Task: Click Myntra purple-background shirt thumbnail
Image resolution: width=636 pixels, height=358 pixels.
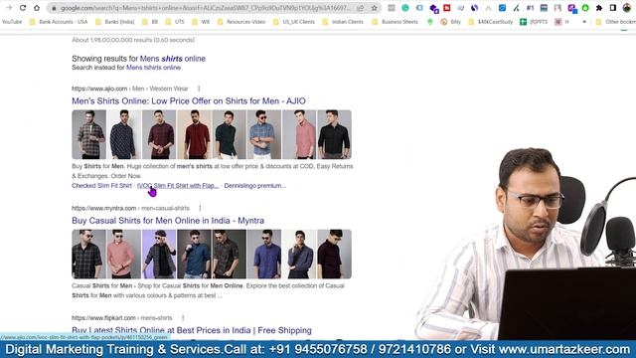Action: (159, 255)
